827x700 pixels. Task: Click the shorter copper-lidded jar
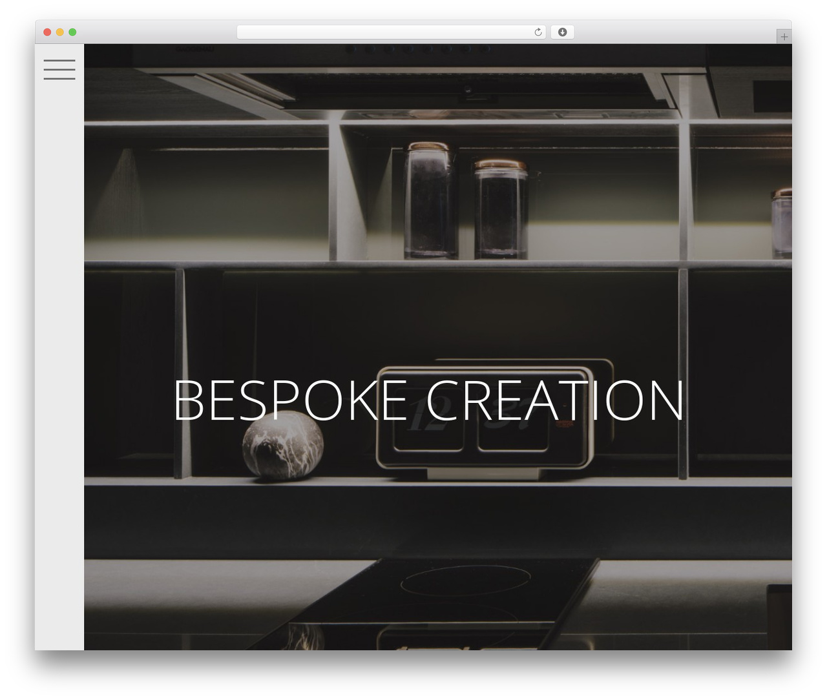[x=501, y=210]
